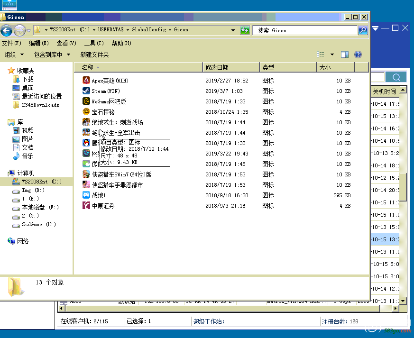Select the 侠盗猎车手罪恶都市 icon file
Screen dimensions: 414x338
pyautogui.click(x=113, y=185)
